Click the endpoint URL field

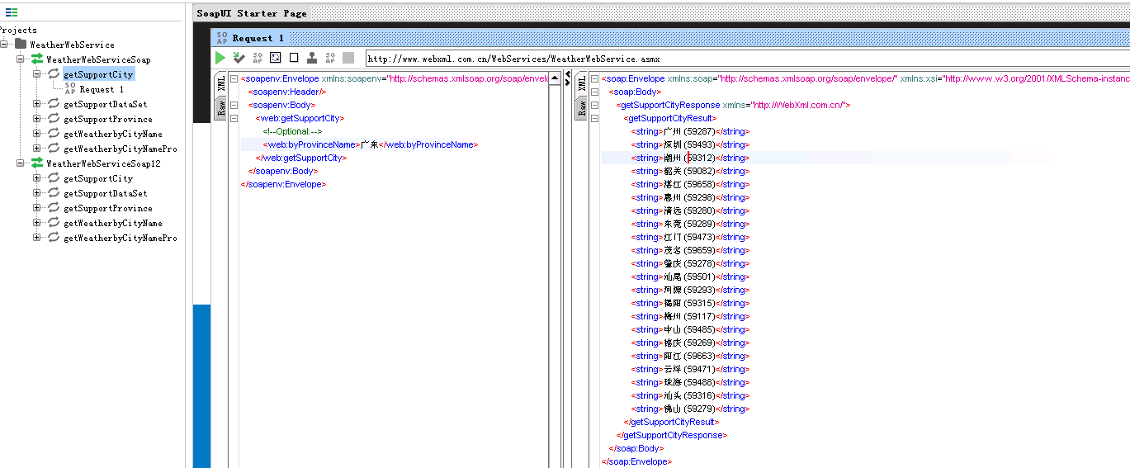click(x=747, y=59)
